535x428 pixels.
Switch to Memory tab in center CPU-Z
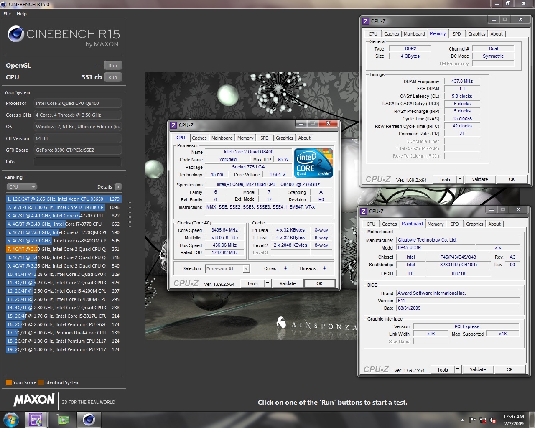245,138
